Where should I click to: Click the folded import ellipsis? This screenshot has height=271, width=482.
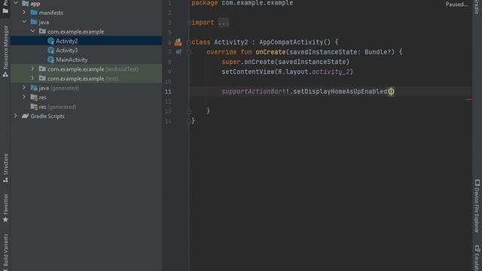(x=224, y=23)
